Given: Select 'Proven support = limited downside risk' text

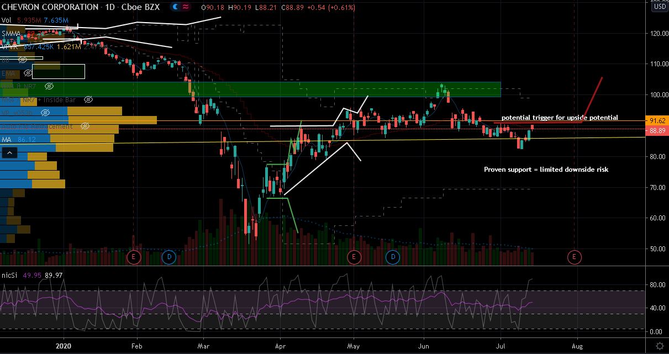Looking at the screenshot, I should [x=546, y=170].
